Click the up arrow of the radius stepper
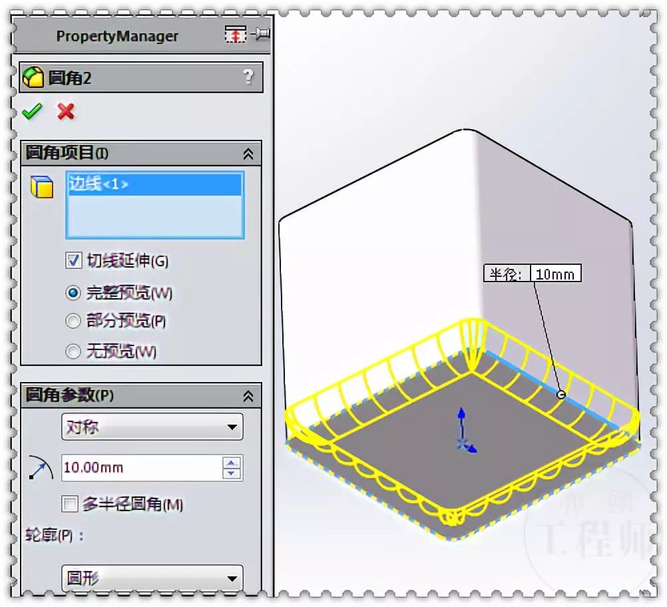667x607 pixels. tap(231, 463)
